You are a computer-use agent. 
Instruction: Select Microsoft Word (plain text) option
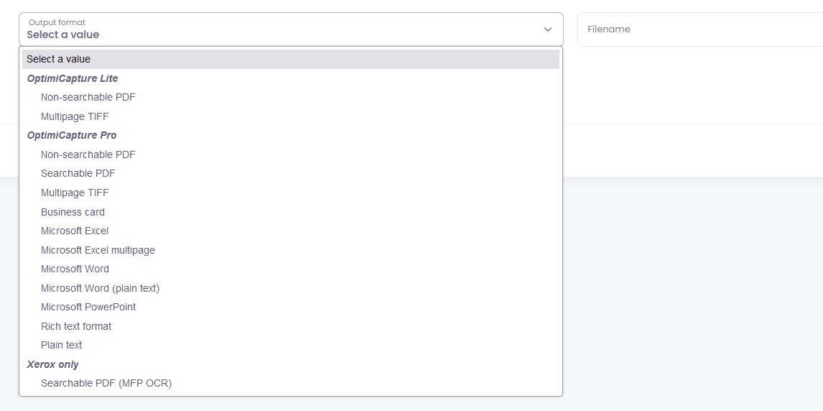click(x=291, y=288)
